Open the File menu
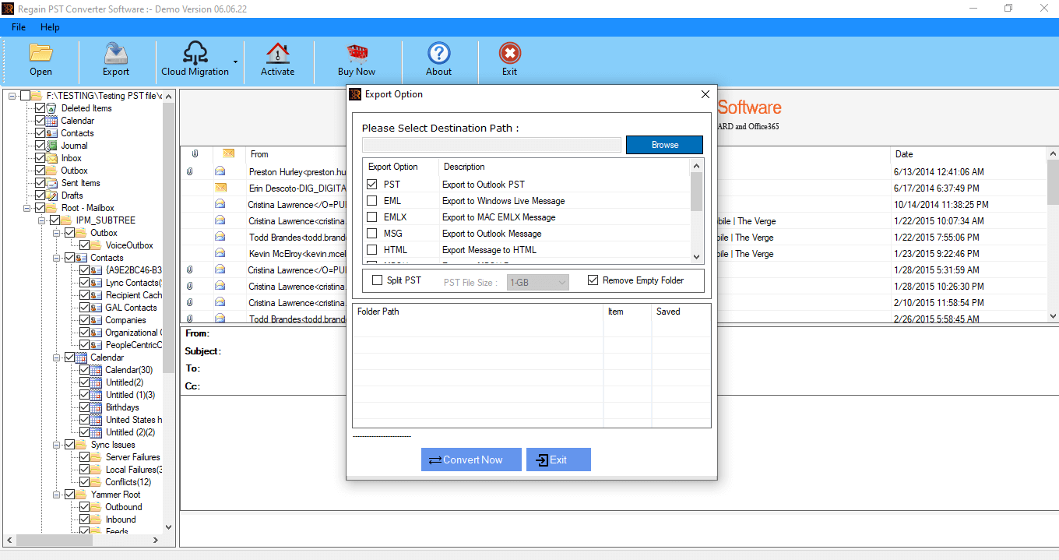The image size is (1059, 560). (19, 27)
